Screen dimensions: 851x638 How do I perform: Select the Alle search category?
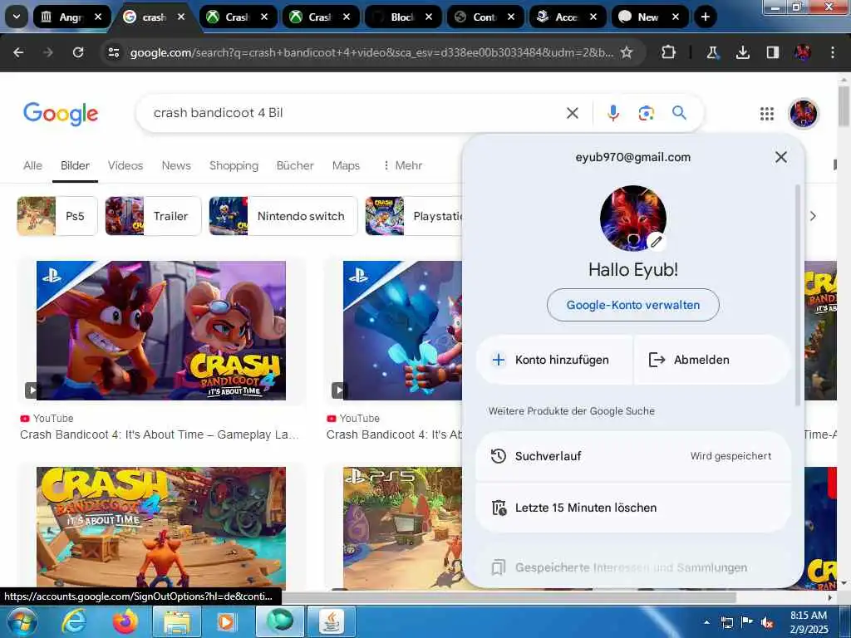(x=32, y=165)
